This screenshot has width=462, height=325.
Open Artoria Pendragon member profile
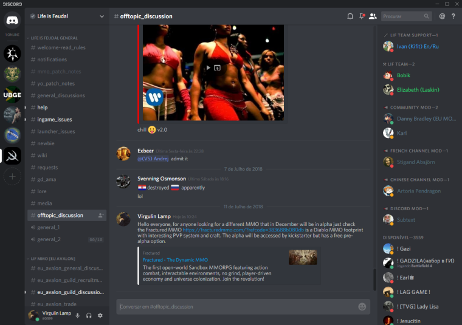click(419, 191)
